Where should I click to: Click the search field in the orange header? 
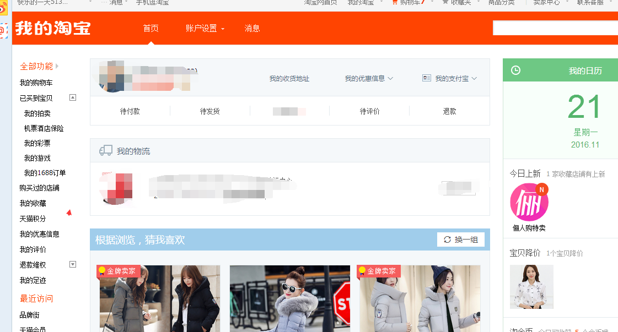555,28
